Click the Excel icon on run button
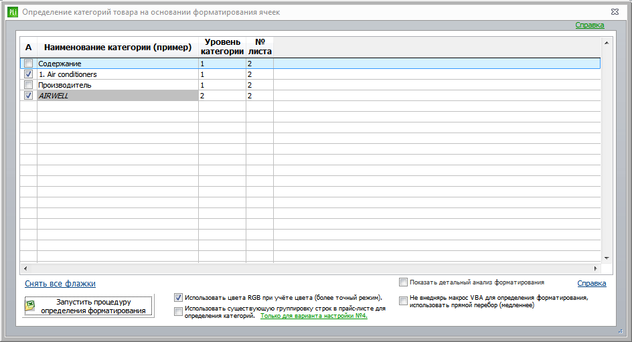 (x=31, y=306)
